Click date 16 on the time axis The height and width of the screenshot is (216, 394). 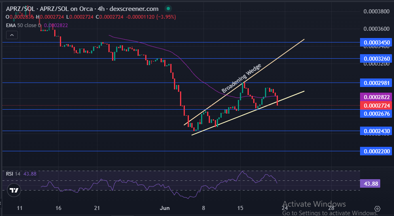pos(58,208)
